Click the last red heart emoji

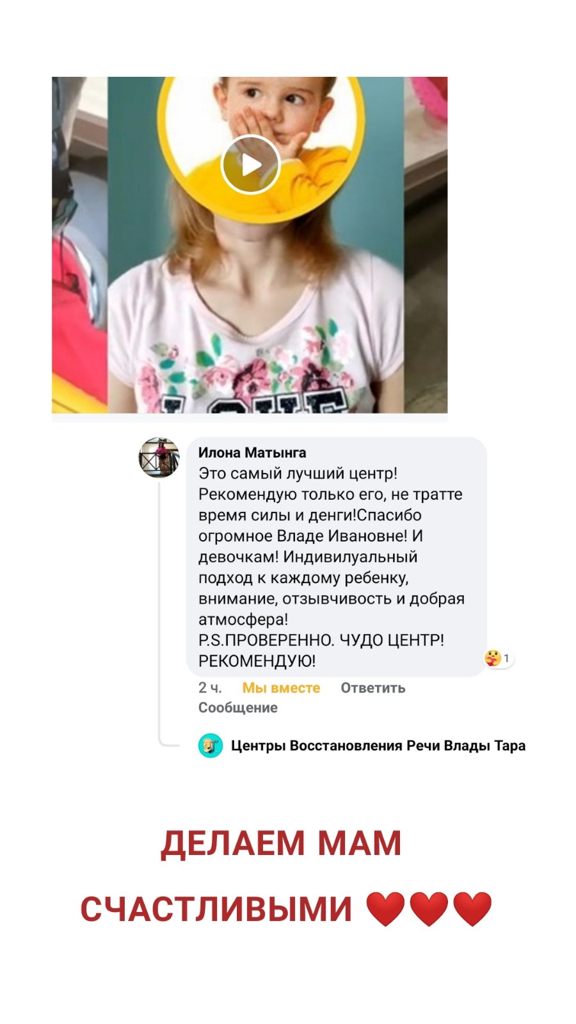point(472,909)
